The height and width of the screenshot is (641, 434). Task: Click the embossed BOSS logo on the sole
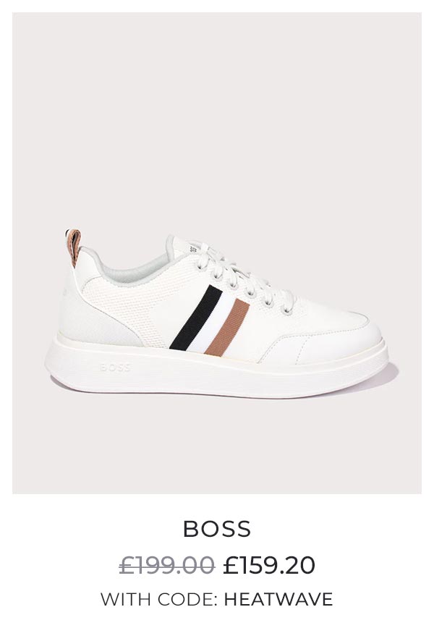click(x=115, y=368)
